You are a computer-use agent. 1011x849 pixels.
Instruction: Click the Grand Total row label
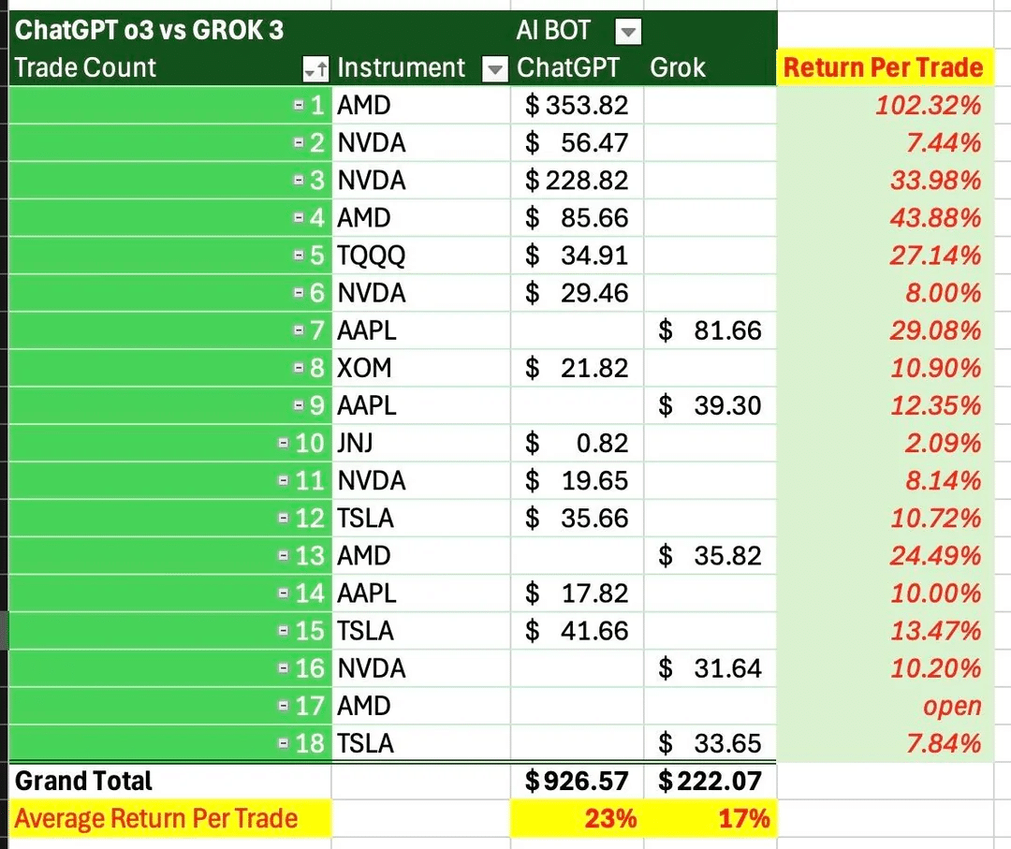click(84, 781)
